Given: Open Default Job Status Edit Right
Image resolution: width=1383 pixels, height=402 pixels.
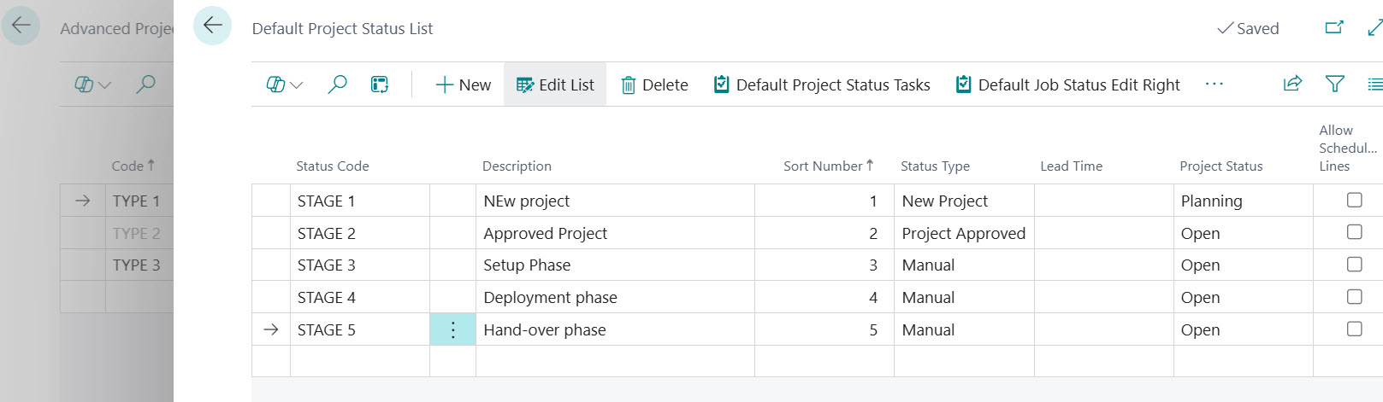Looking at the screenshot, I should [x=1067, y=84].
